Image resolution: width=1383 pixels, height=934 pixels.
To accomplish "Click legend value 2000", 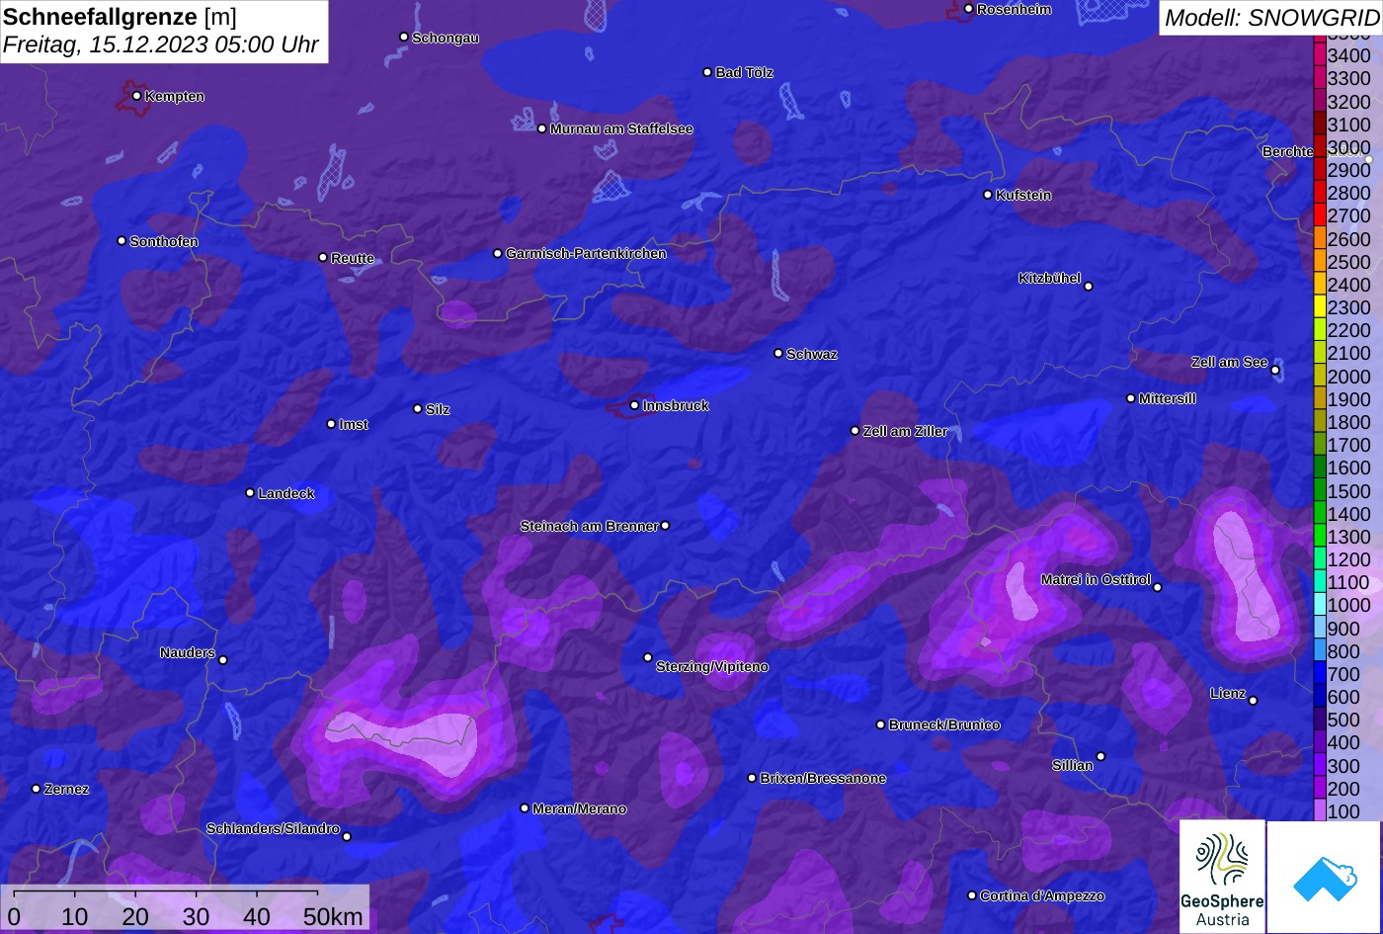I will click(x=1349, y=377).
